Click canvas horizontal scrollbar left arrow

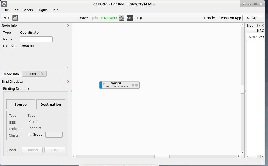point(74,156)
